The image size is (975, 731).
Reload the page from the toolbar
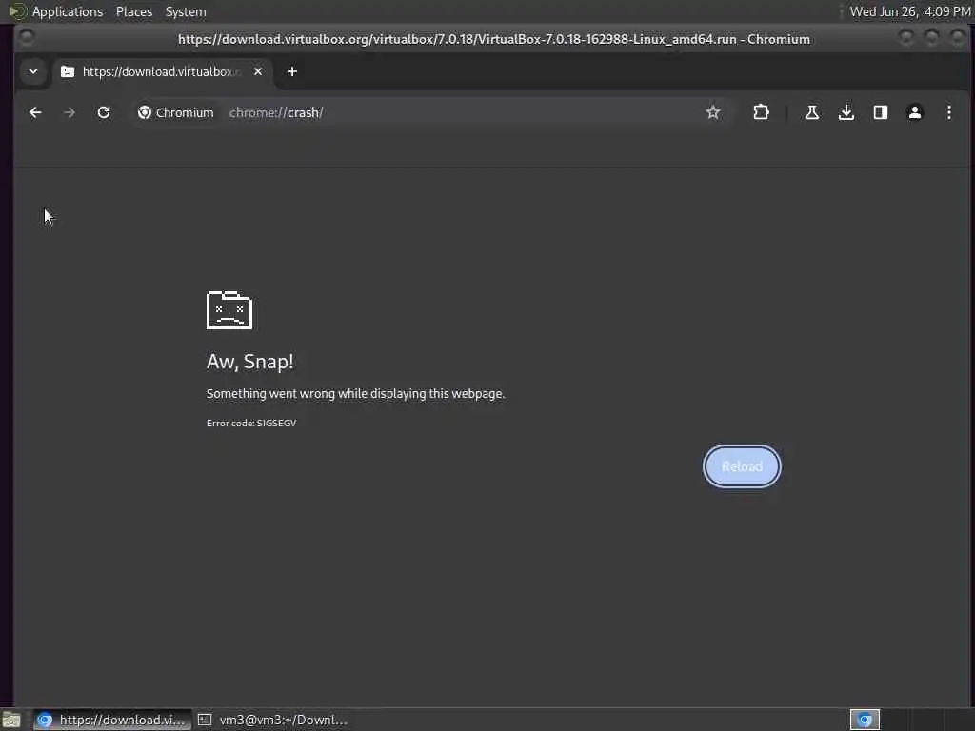[104, 112]
